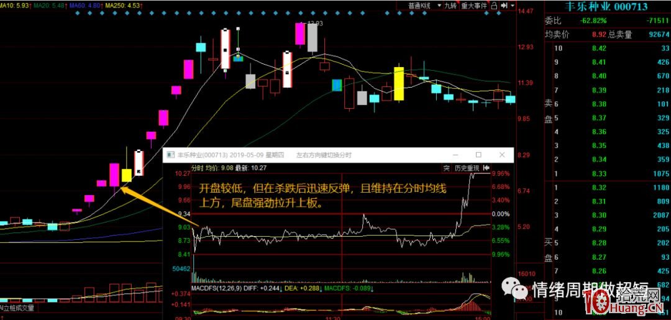Select sell level 10 price 8.42
The width and height of the screenshot is (671, 320).
(x=600, y=48)
